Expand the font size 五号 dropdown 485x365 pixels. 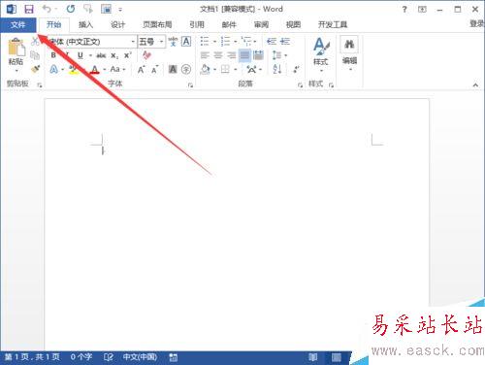[x=161, y=42]
